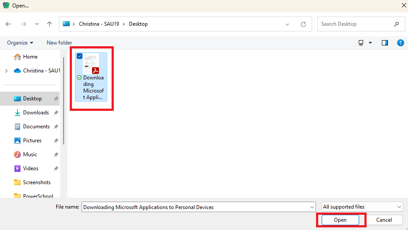Open Videos in the navigation pane

[30, 168]
